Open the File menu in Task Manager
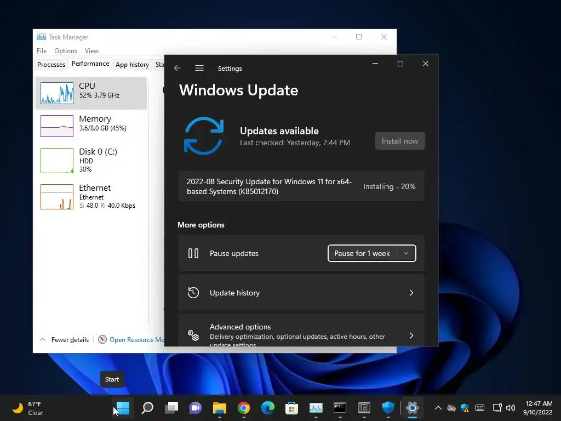Viewport: 561px width, 421px height. point(42,51)
